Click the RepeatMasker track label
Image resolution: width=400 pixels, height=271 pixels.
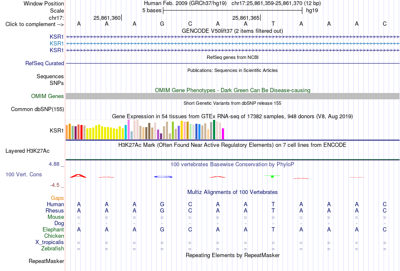click(46, 261)
